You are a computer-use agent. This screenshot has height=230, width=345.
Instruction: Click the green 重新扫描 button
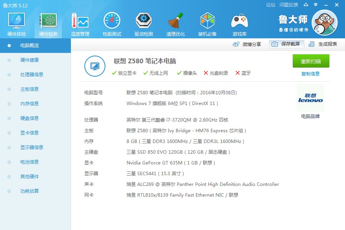coord(310,61)
